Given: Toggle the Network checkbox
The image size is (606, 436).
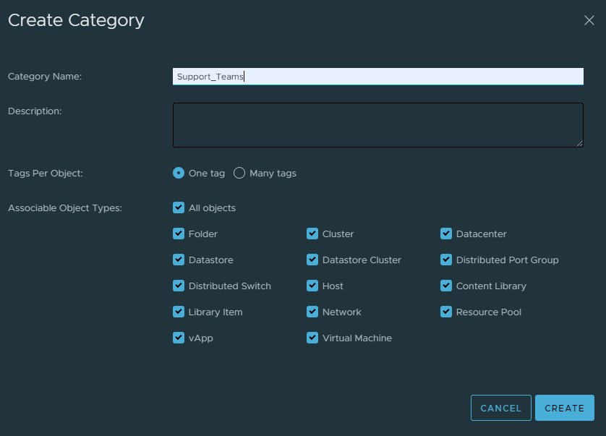Looking at the screenshot, I should coord(312,312).
